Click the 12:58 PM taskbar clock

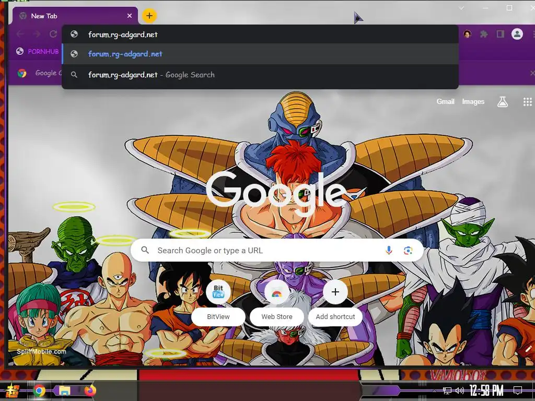pyautogui.click(x=486, y=391)
